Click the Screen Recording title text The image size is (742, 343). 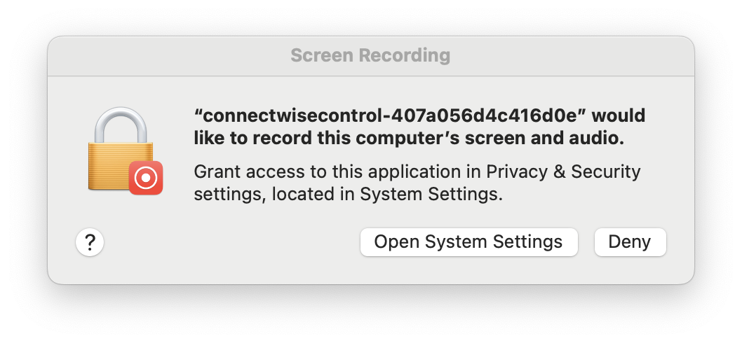pyautogui.click(x=370, y=55)
